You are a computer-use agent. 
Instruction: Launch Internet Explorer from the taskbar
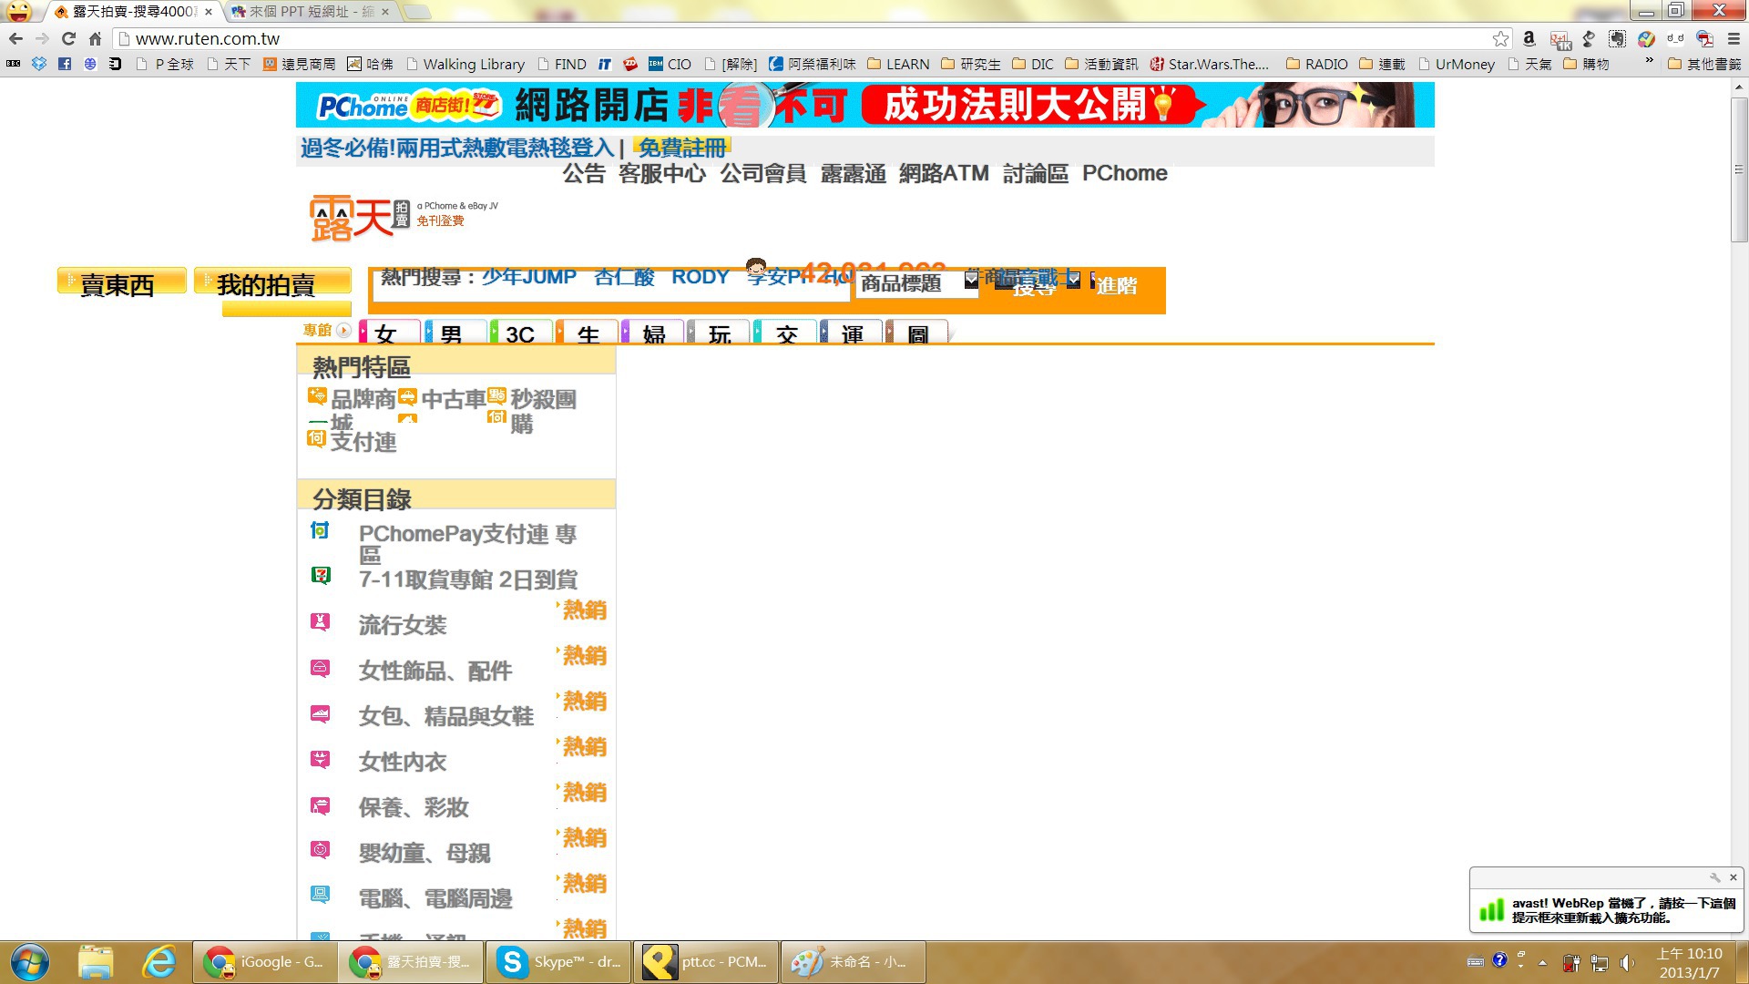[160, 962]
